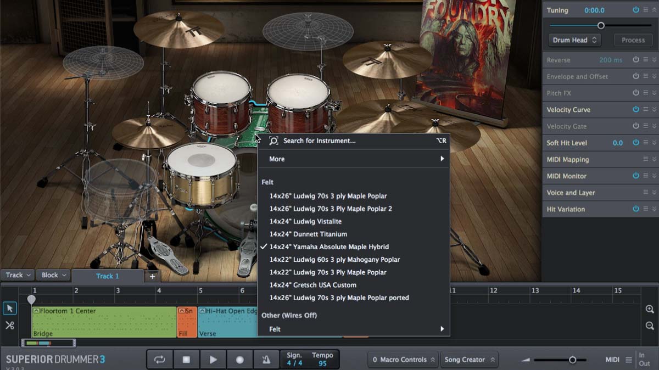Adjust the master volume slider
The width and height of the screenshot is (659, 370).
coord(572,360)
